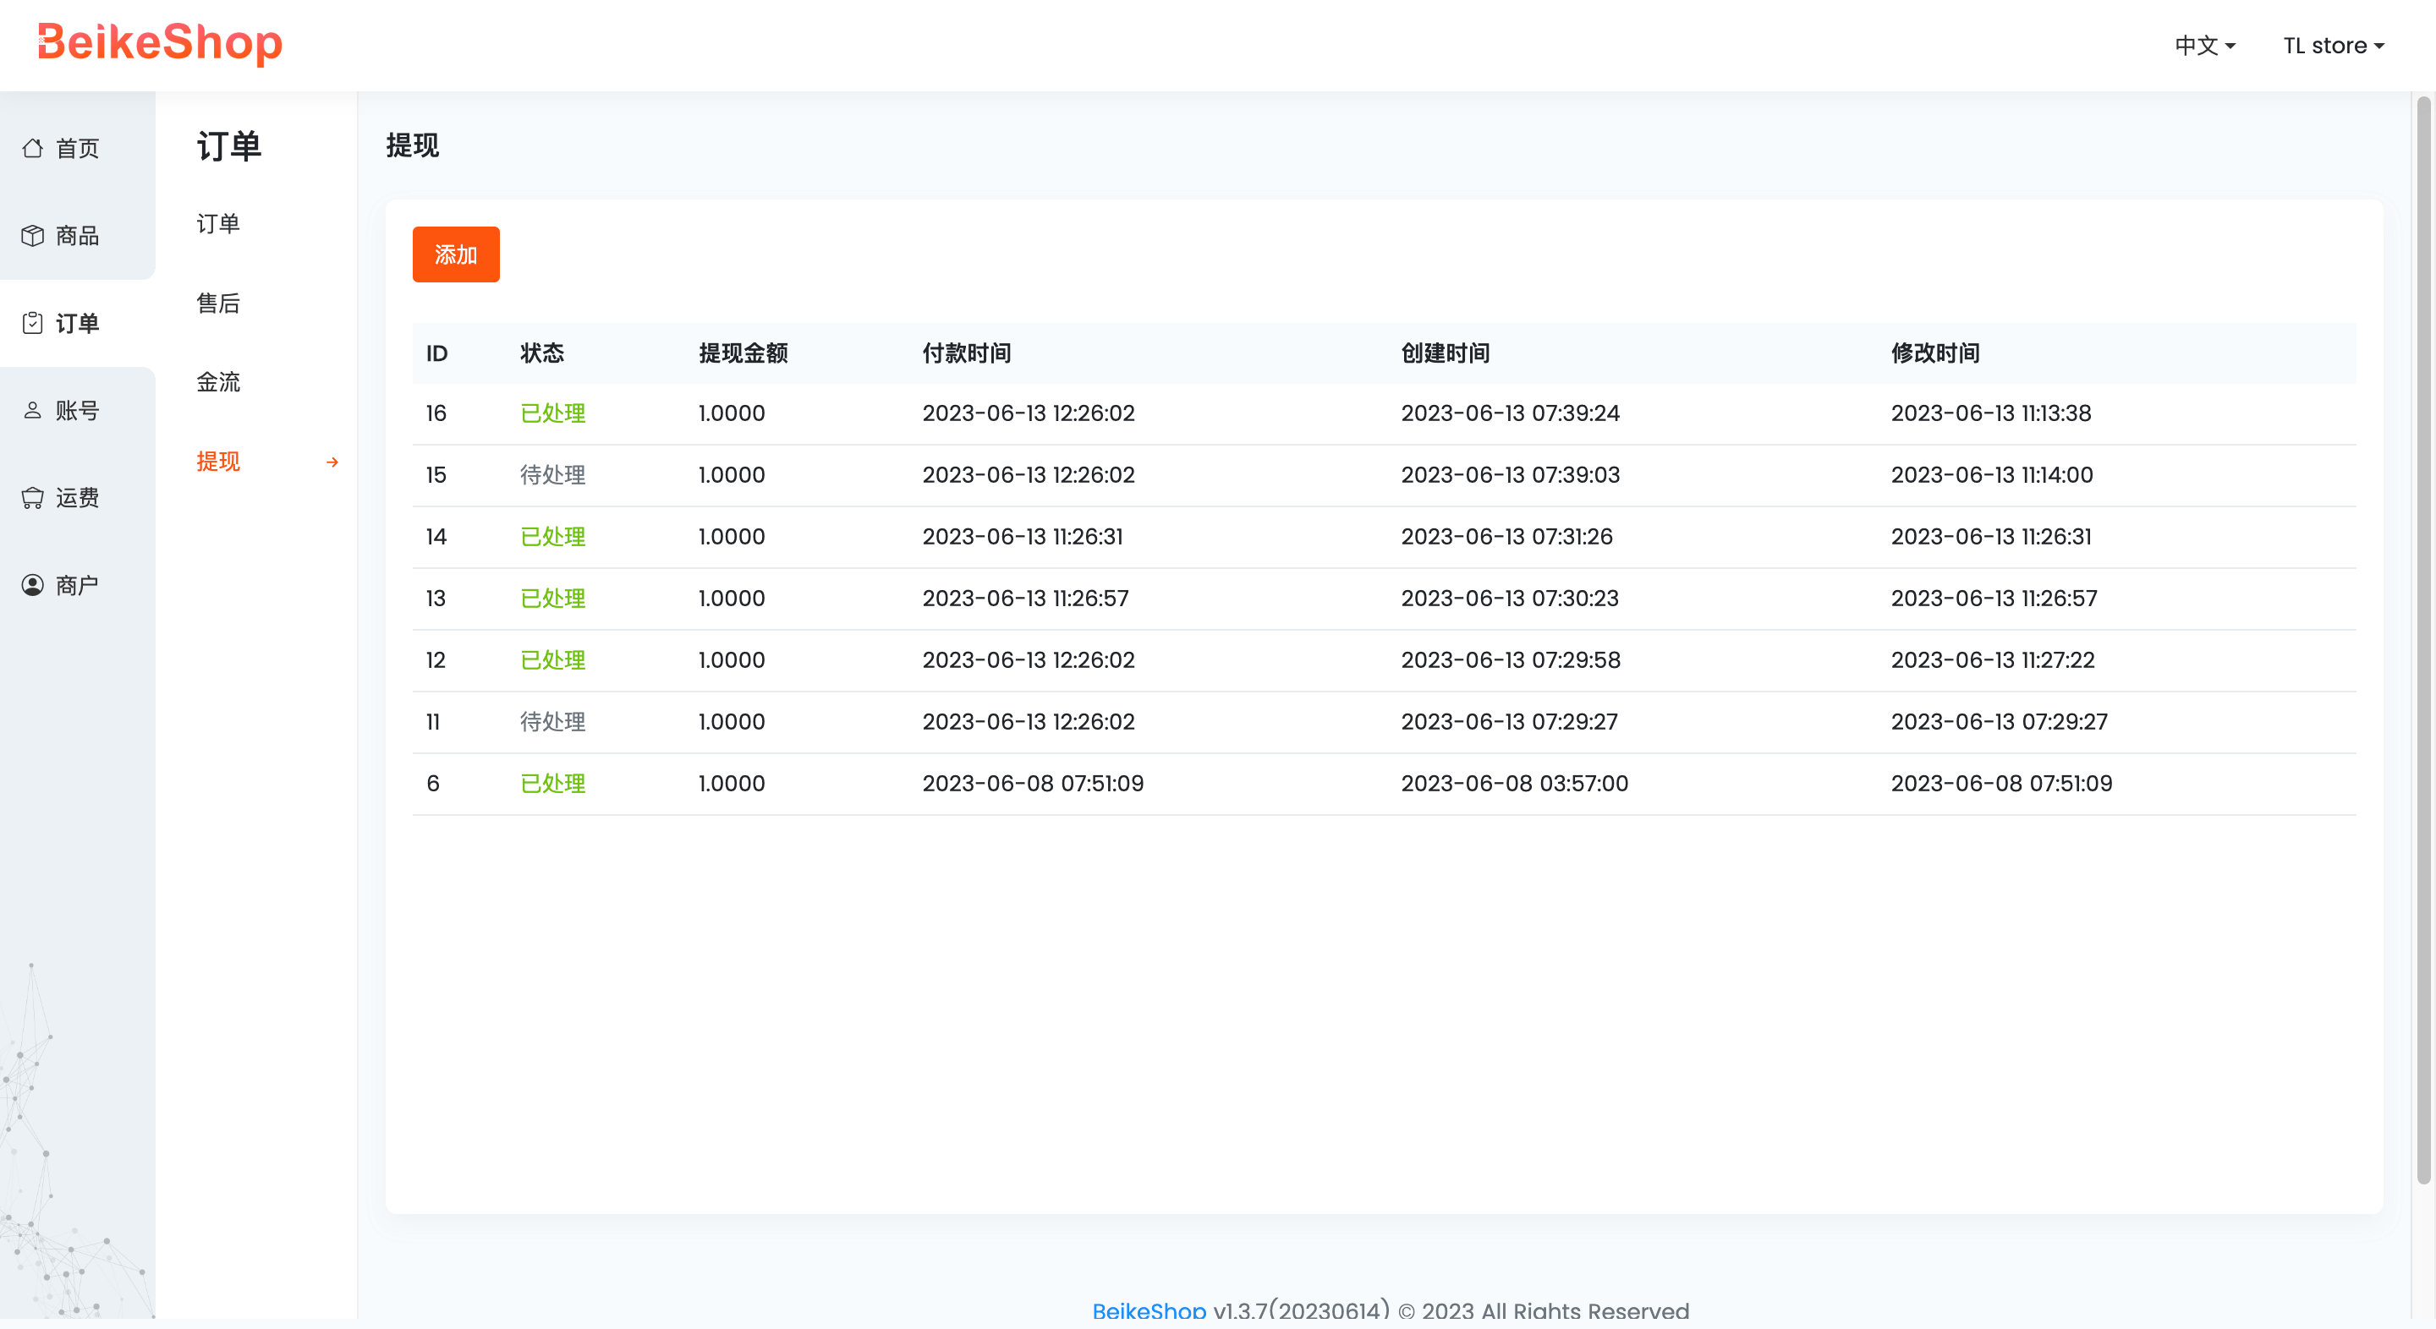Click 待处理 status in row 15

pos(553,474)
